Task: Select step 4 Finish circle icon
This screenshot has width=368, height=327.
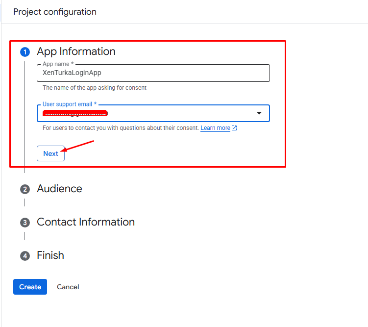Action: tap(25, 256)
